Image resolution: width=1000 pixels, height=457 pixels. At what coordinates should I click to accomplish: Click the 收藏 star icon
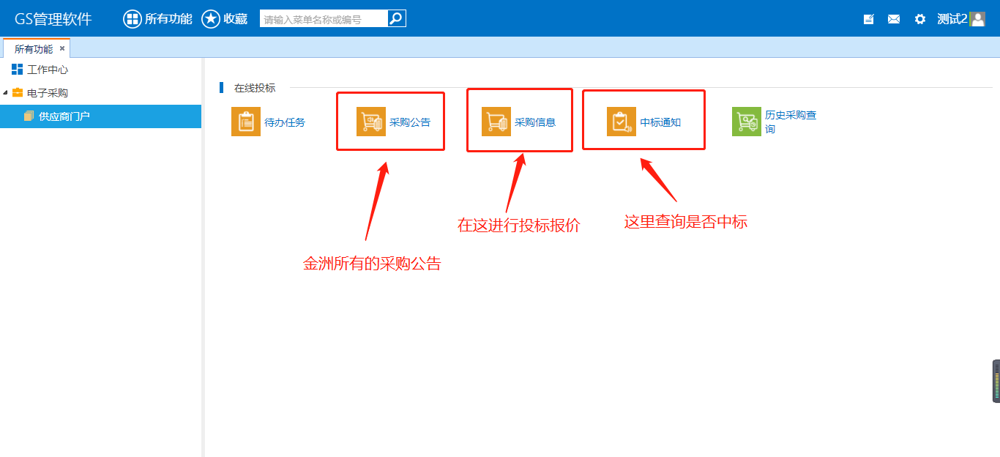[x=211, y=19]
